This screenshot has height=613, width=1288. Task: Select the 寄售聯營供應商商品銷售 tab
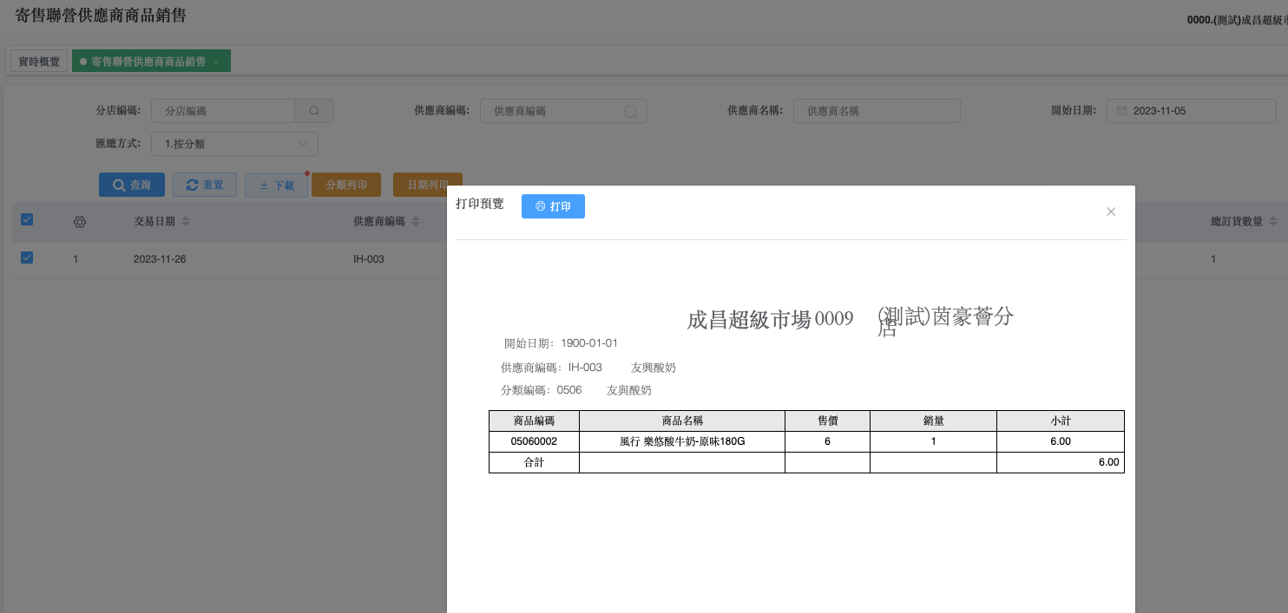[x=148, y=62]
